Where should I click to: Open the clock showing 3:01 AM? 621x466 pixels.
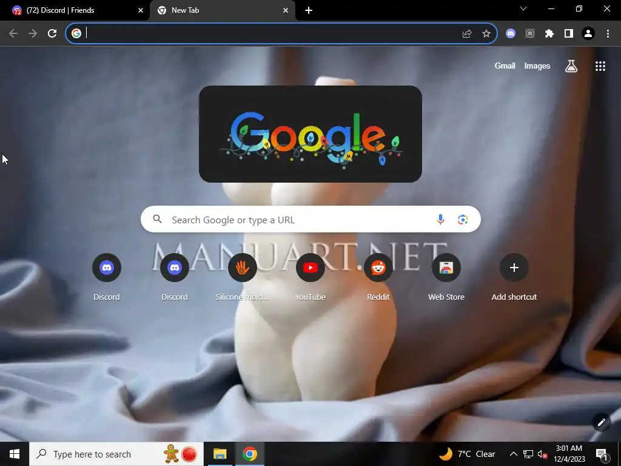[569, 454]
